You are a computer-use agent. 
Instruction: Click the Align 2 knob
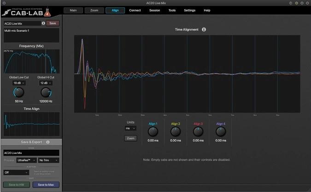[176, 132]
